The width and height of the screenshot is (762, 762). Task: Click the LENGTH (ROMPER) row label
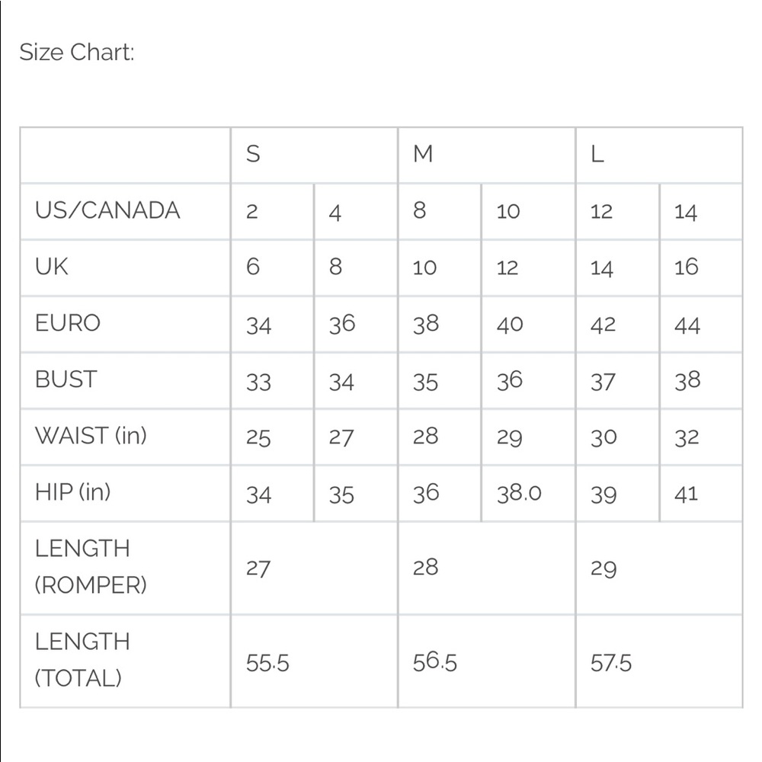tap(91, 567)
